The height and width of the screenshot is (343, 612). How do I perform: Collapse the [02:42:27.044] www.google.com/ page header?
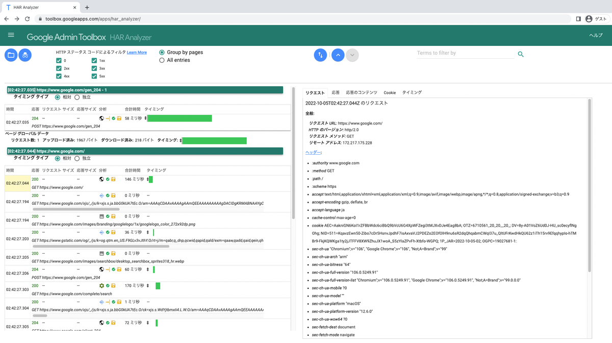coord(145,151)
